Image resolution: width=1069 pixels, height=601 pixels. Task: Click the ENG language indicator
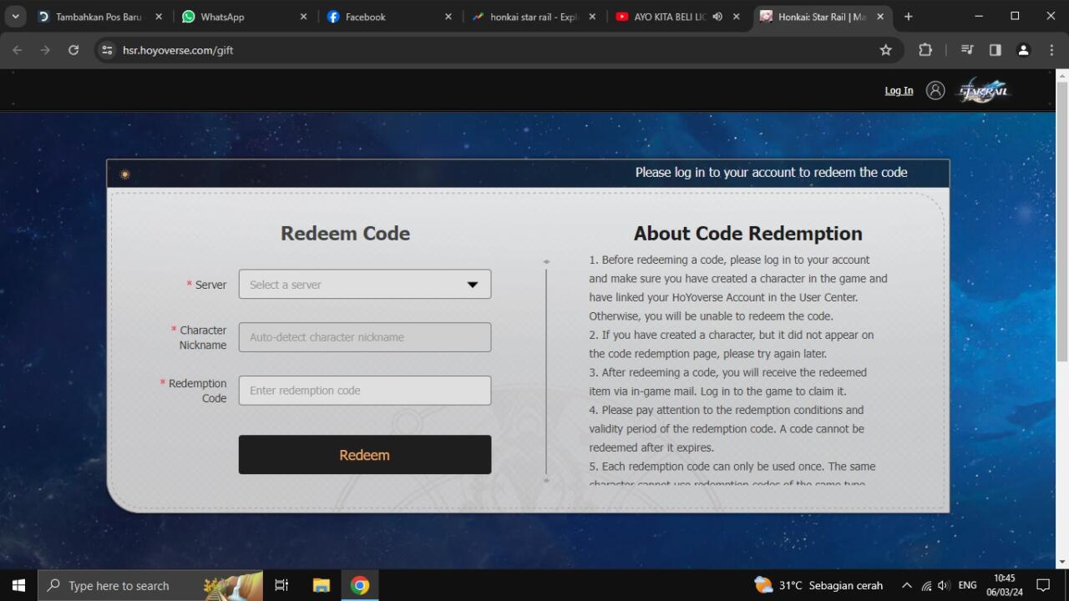967,585
